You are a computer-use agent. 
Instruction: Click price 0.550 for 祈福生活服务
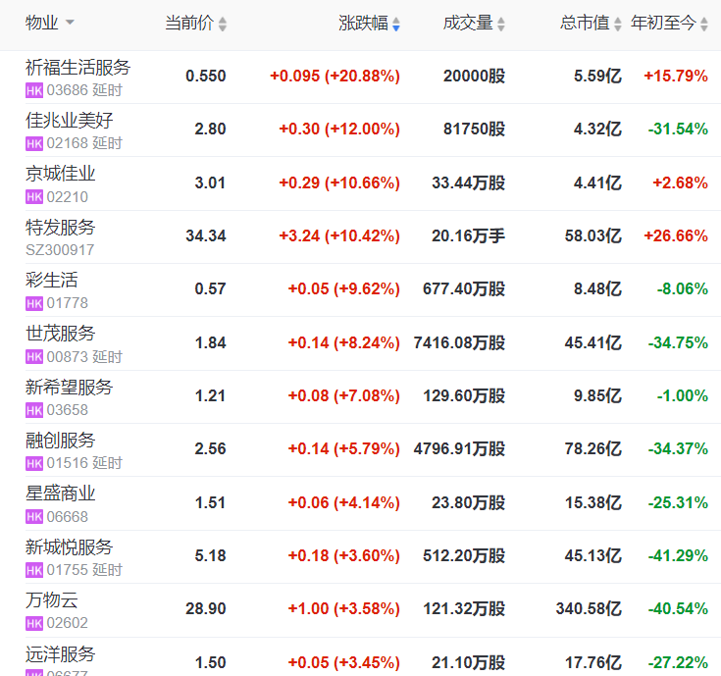206,76
